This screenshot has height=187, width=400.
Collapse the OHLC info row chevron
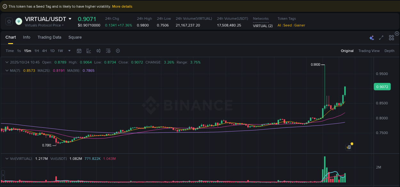tap(7, 62)
